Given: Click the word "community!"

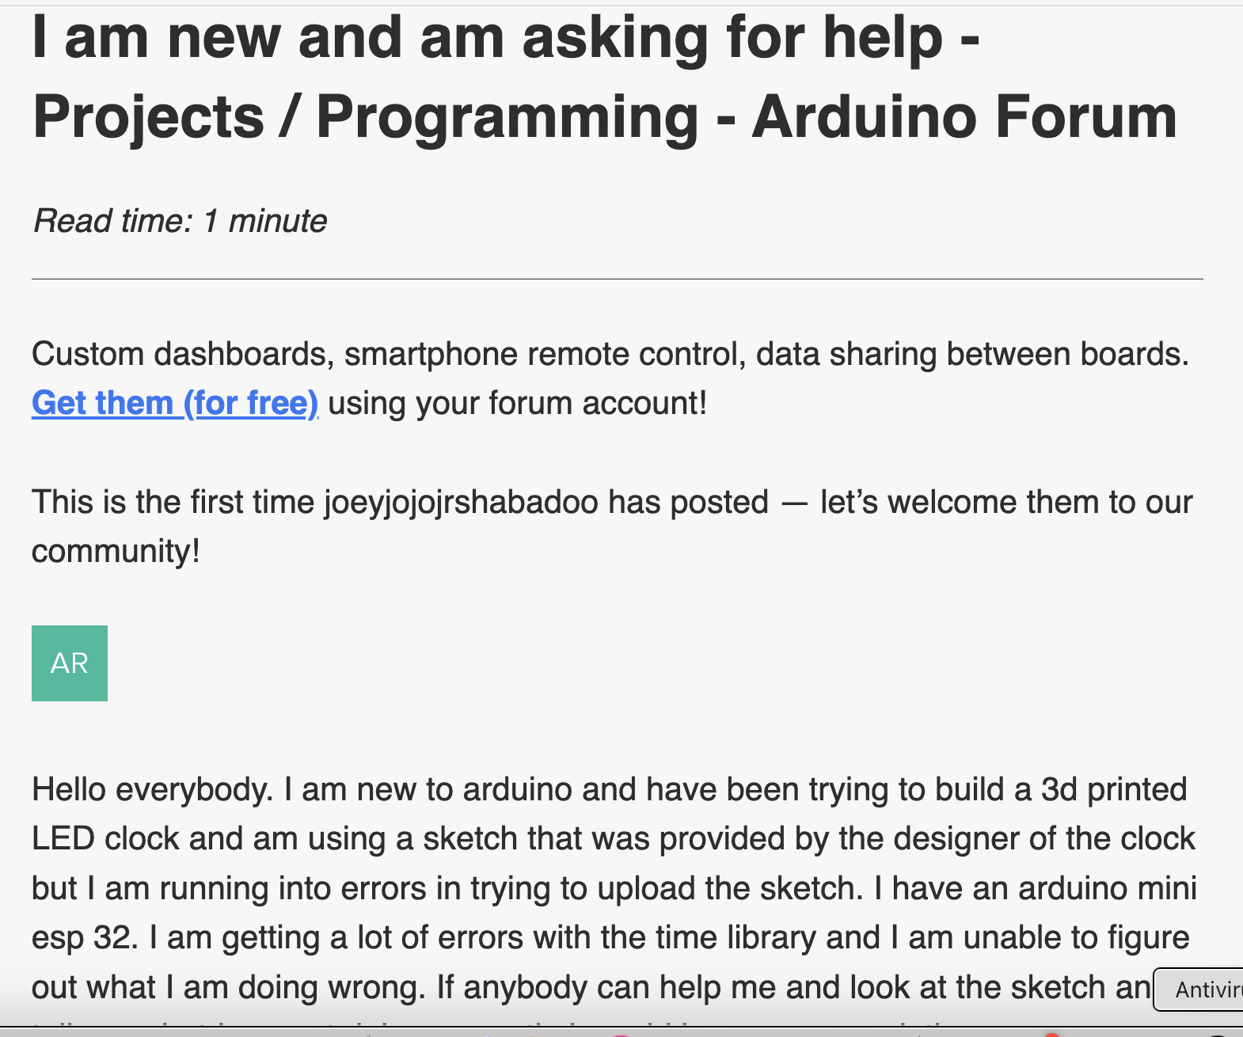Looking at the screenshot, I should pyautogui.click(x=116, y=551).
